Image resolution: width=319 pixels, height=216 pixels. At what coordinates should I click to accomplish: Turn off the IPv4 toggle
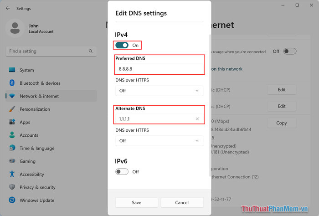[122, 45]
